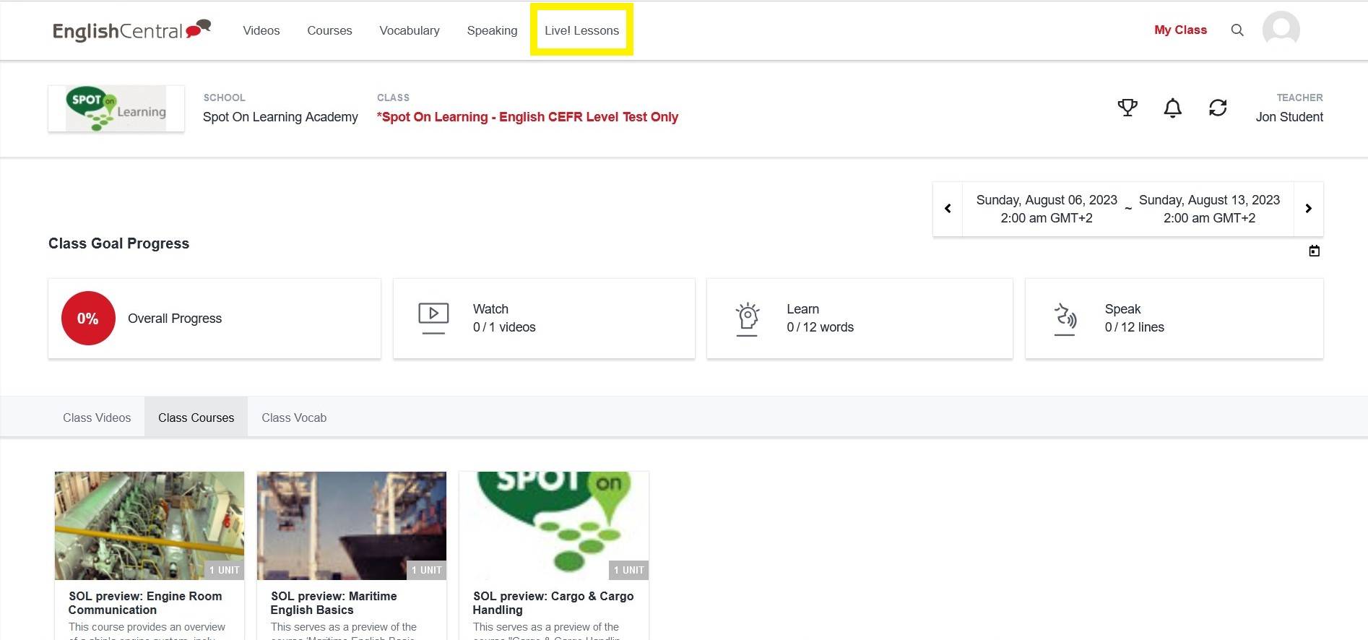Open the Spot On Learning CEFR class link
This screenshot has height=640, width=1368.
(x=527, y=117)
